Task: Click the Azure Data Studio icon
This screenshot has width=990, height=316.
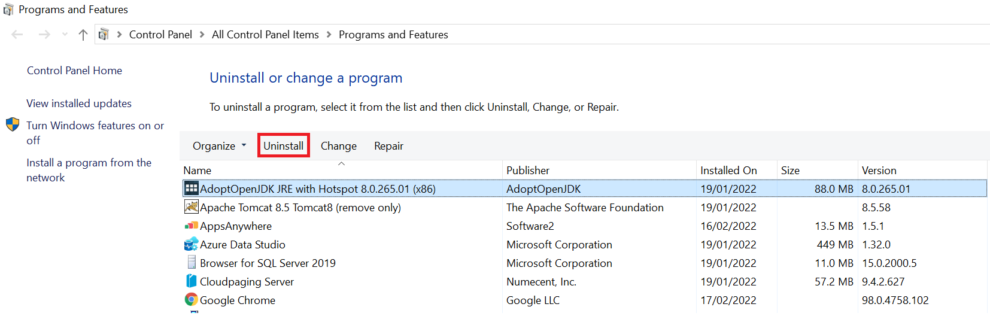Action: [191, 244]
